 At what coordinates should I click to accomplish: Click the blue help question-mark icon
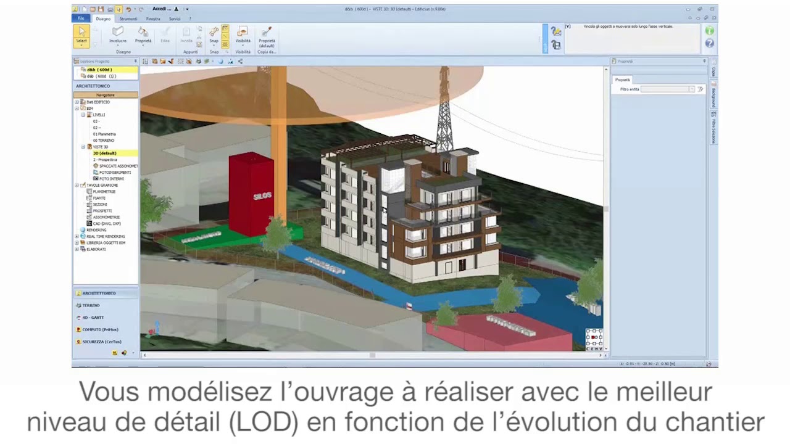[x=709, y=43]
